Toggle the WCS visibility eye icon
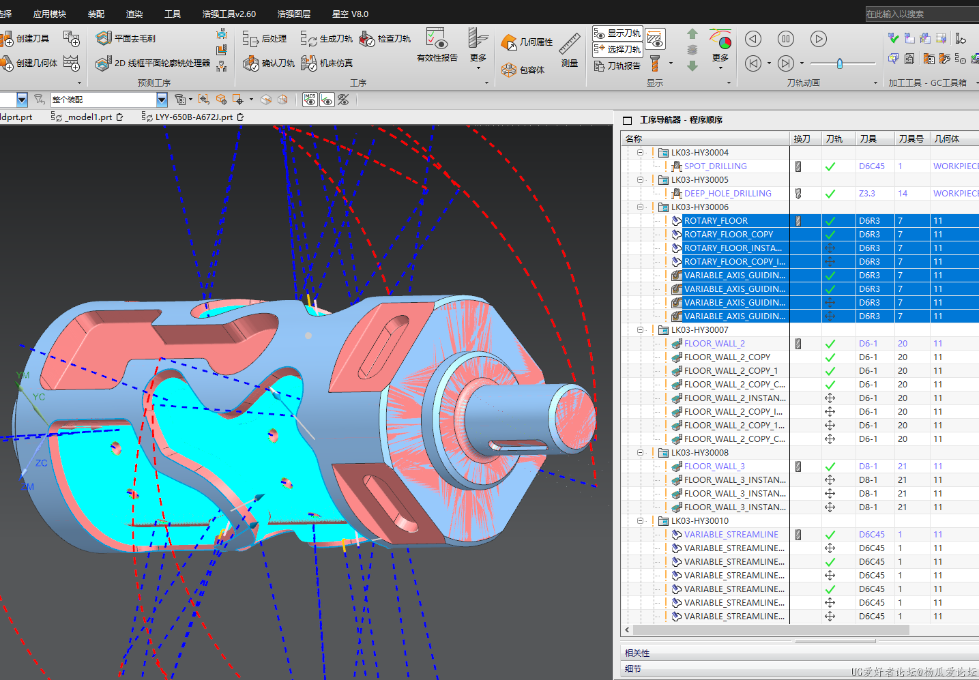 tap(327, 100)
